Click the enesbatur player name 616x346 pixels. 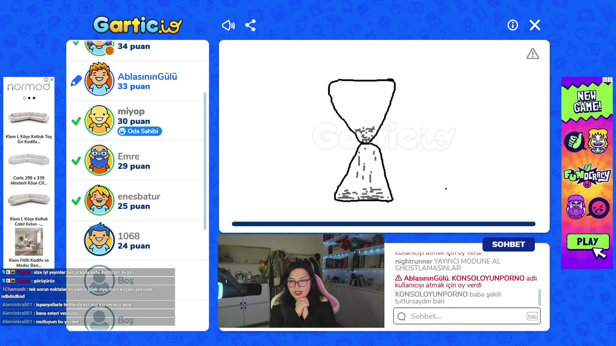pos(139,196)
